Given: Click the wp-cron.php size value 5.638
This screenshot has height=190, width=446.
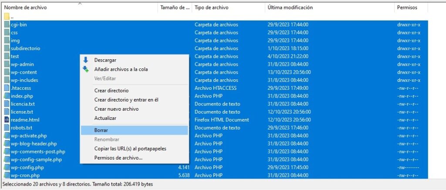Looking at the screenshot, I should 184,175.
